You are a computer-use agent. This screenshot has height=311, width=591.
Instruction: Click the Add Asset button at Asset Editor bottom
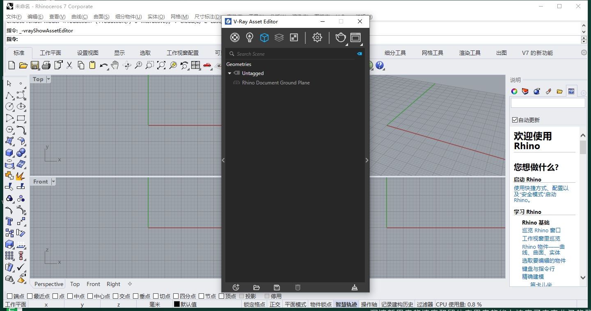(236, 287)
